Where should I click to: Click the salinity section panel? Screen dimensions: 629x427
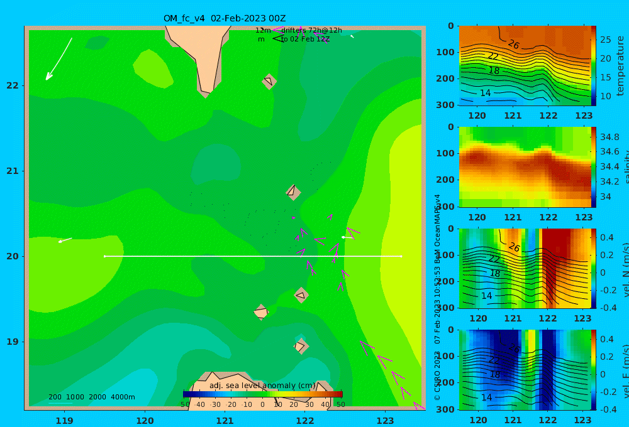pyautogui.click(x=525, y=167)
